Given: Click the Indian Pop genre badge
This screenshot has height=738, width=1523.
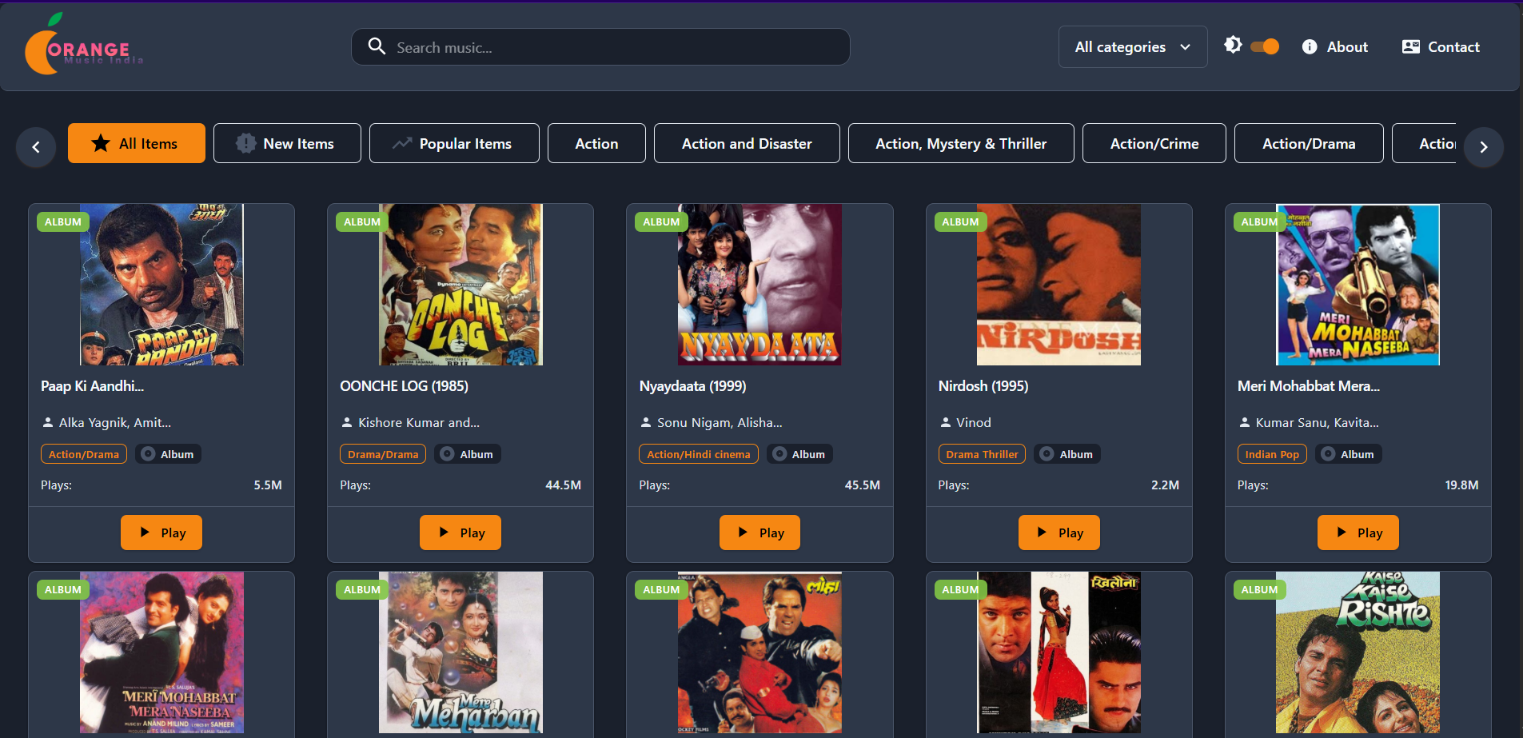Looking at the screenshot, I should point(1272,453).
